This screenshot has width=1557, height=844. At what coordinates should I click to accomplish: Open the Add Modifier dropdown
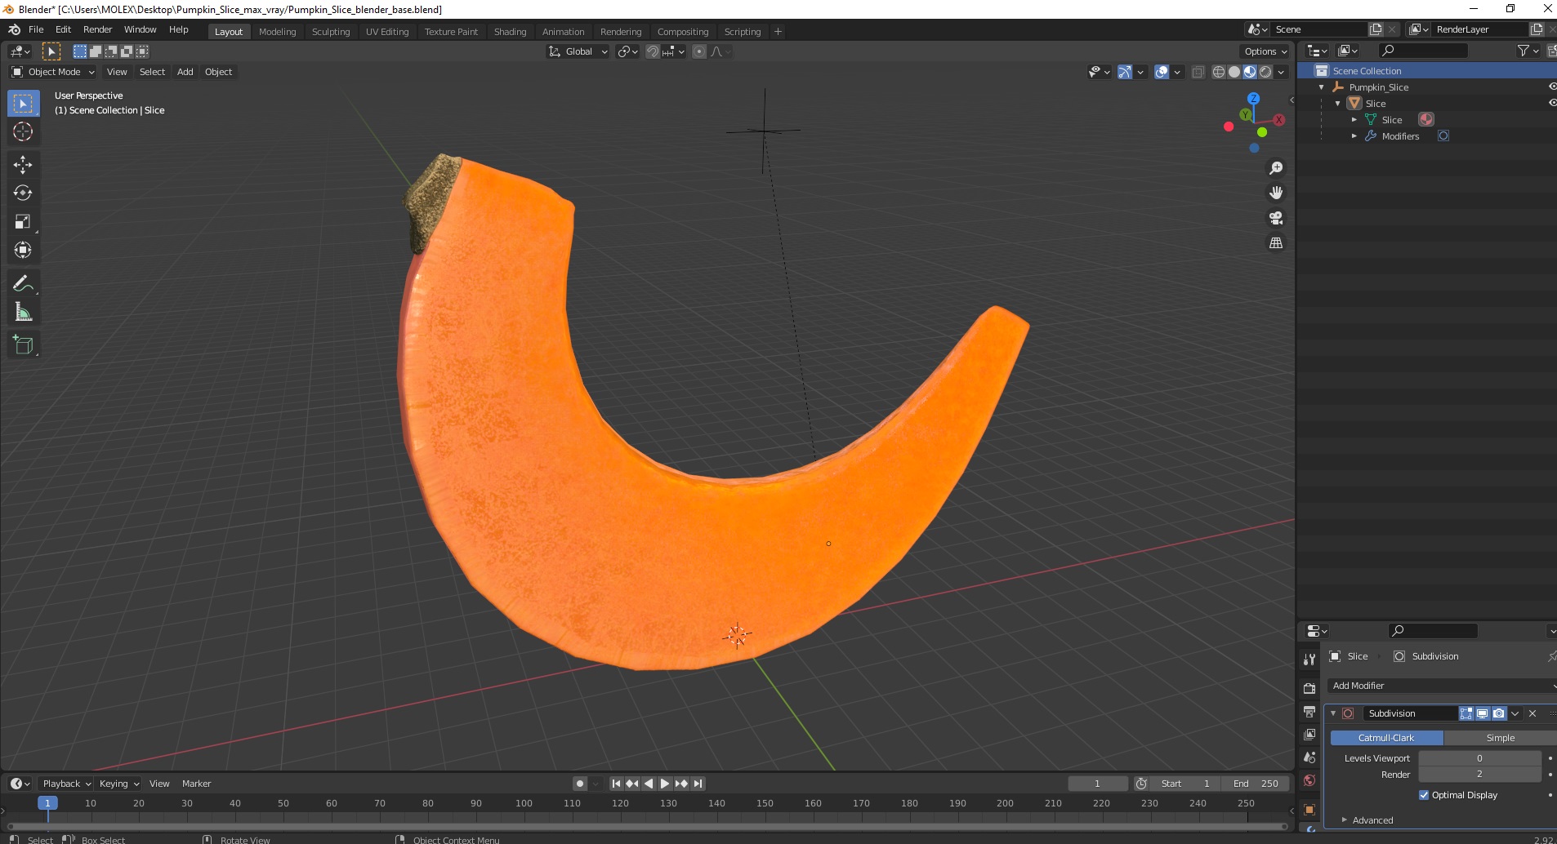pos(1442,686)
